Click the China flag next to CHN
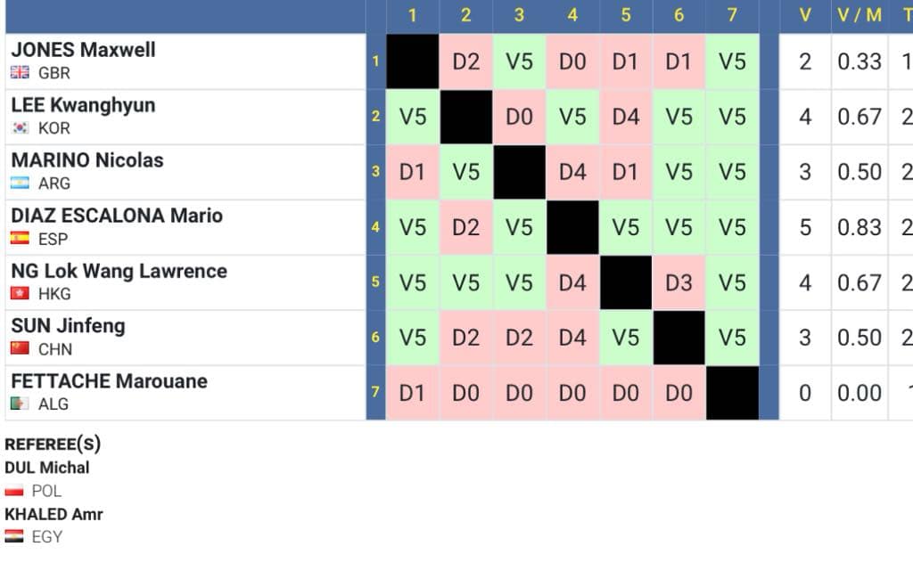Screen dimensions: 913x563 click(20, 349)
